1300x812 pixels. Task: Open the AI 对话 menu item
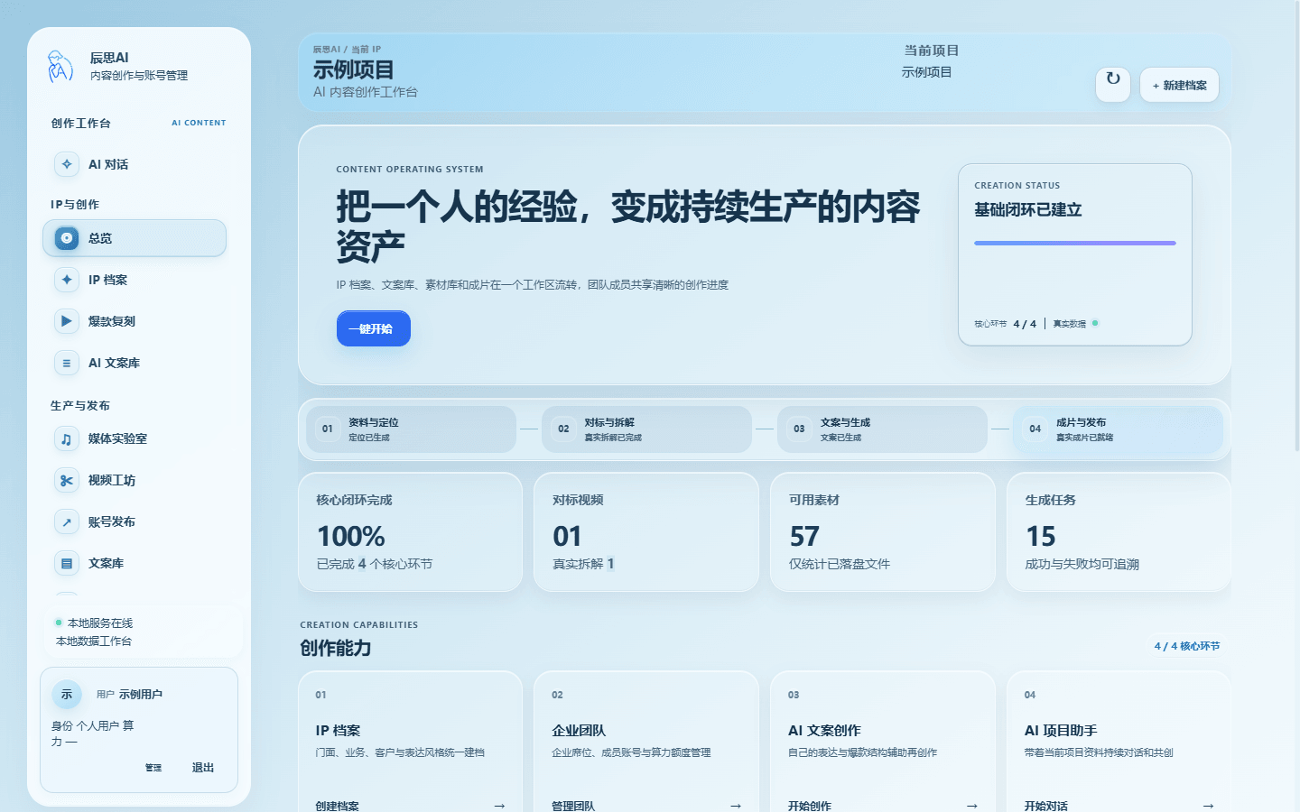pos(135,164)
